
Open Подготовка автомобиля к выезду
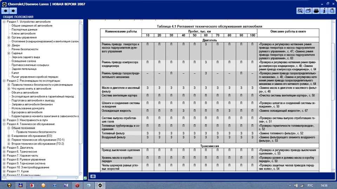pyautogui.click(x=33, y=100)
